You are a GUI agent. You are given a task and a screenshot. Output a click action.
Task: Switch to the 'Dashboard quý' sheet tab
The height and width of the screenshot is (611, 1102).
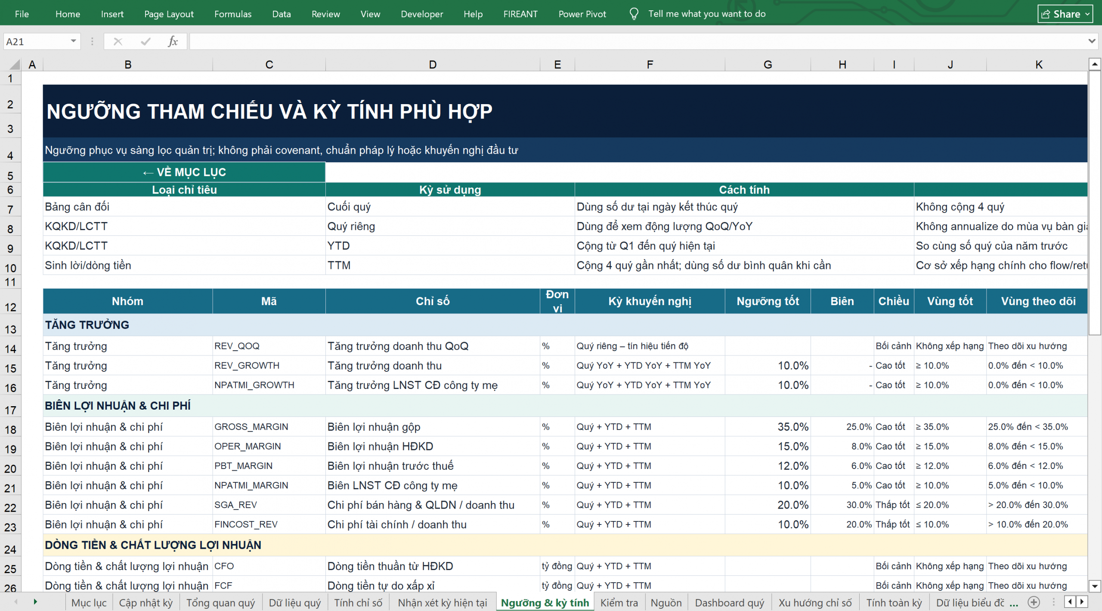(x=730, y=602)
